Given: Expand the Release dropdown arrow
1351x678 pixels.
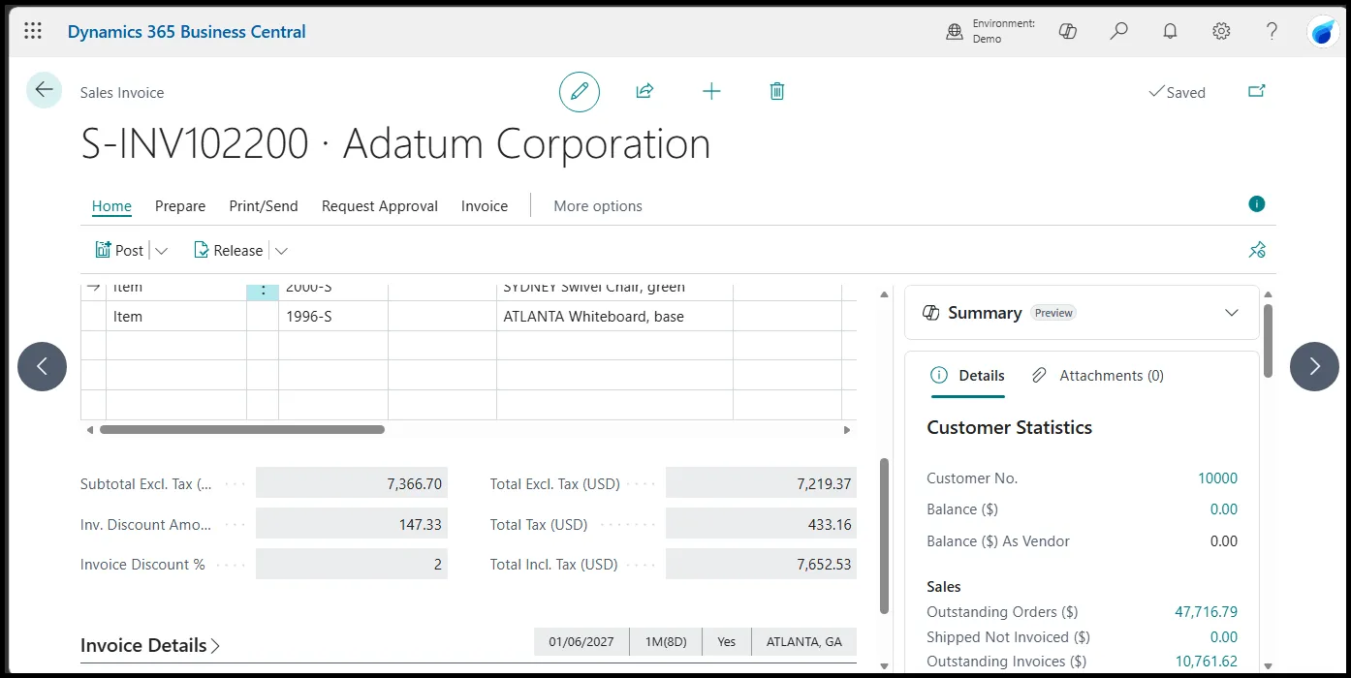Looking at the screenshot, I should (x=281, y=251).
